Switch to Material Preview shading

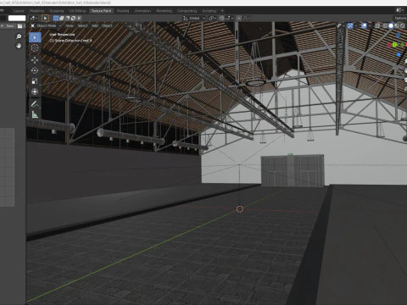tap(397, 26)
